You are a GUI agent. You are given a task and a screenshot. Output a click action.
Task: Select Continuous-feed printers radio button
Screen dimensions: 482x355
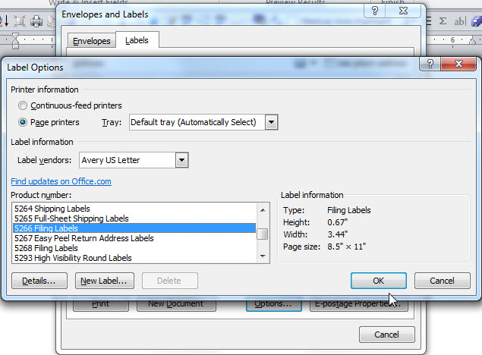pyautogui.click(x=23, y=105)
